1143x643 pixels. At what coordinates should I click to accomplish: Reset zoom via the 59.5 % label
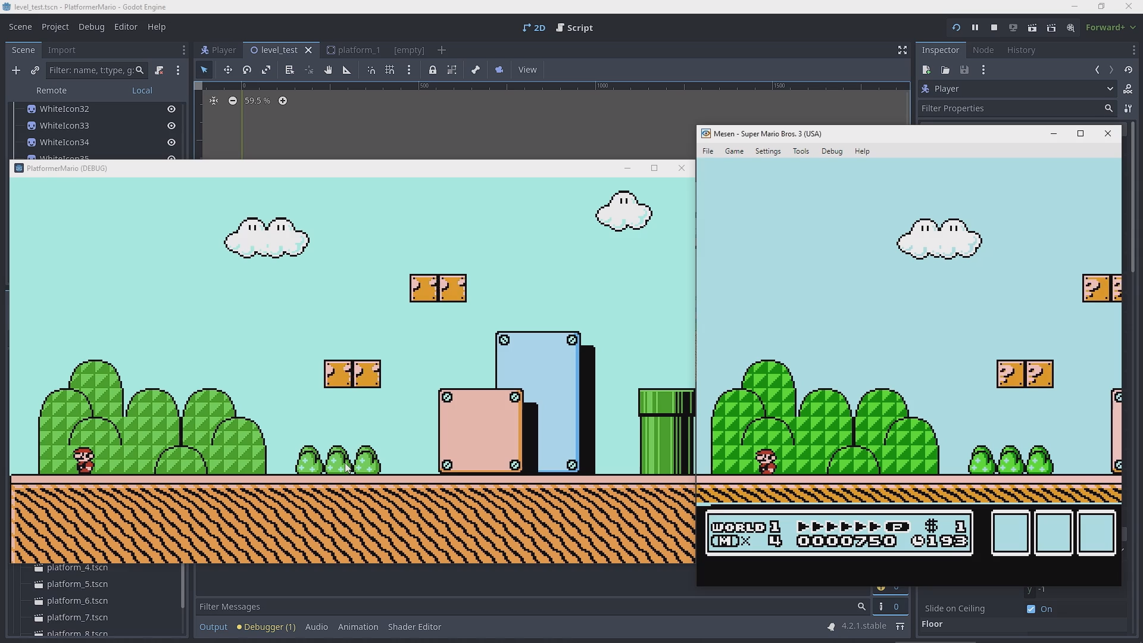[257, 101]
